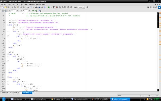Click the 1.0 cell increment input field
Viewport: 161px width, 101px height.
point(14,11)
